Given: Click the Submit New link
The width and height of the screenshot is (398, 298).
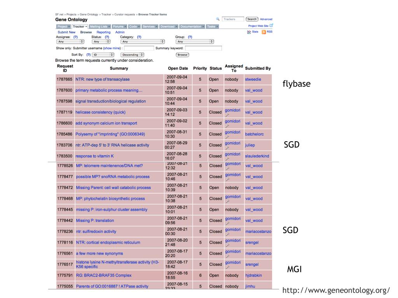Looking at the screenshot, I should (x=66, y=32).
